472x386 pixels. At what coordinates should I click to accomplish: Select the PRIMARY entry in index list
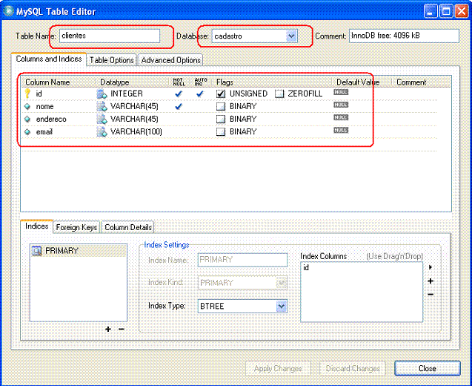coord(79,251)
